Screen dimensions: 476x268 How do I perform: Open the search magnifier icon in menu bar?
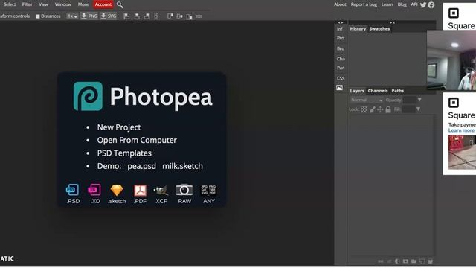point(120,5)
